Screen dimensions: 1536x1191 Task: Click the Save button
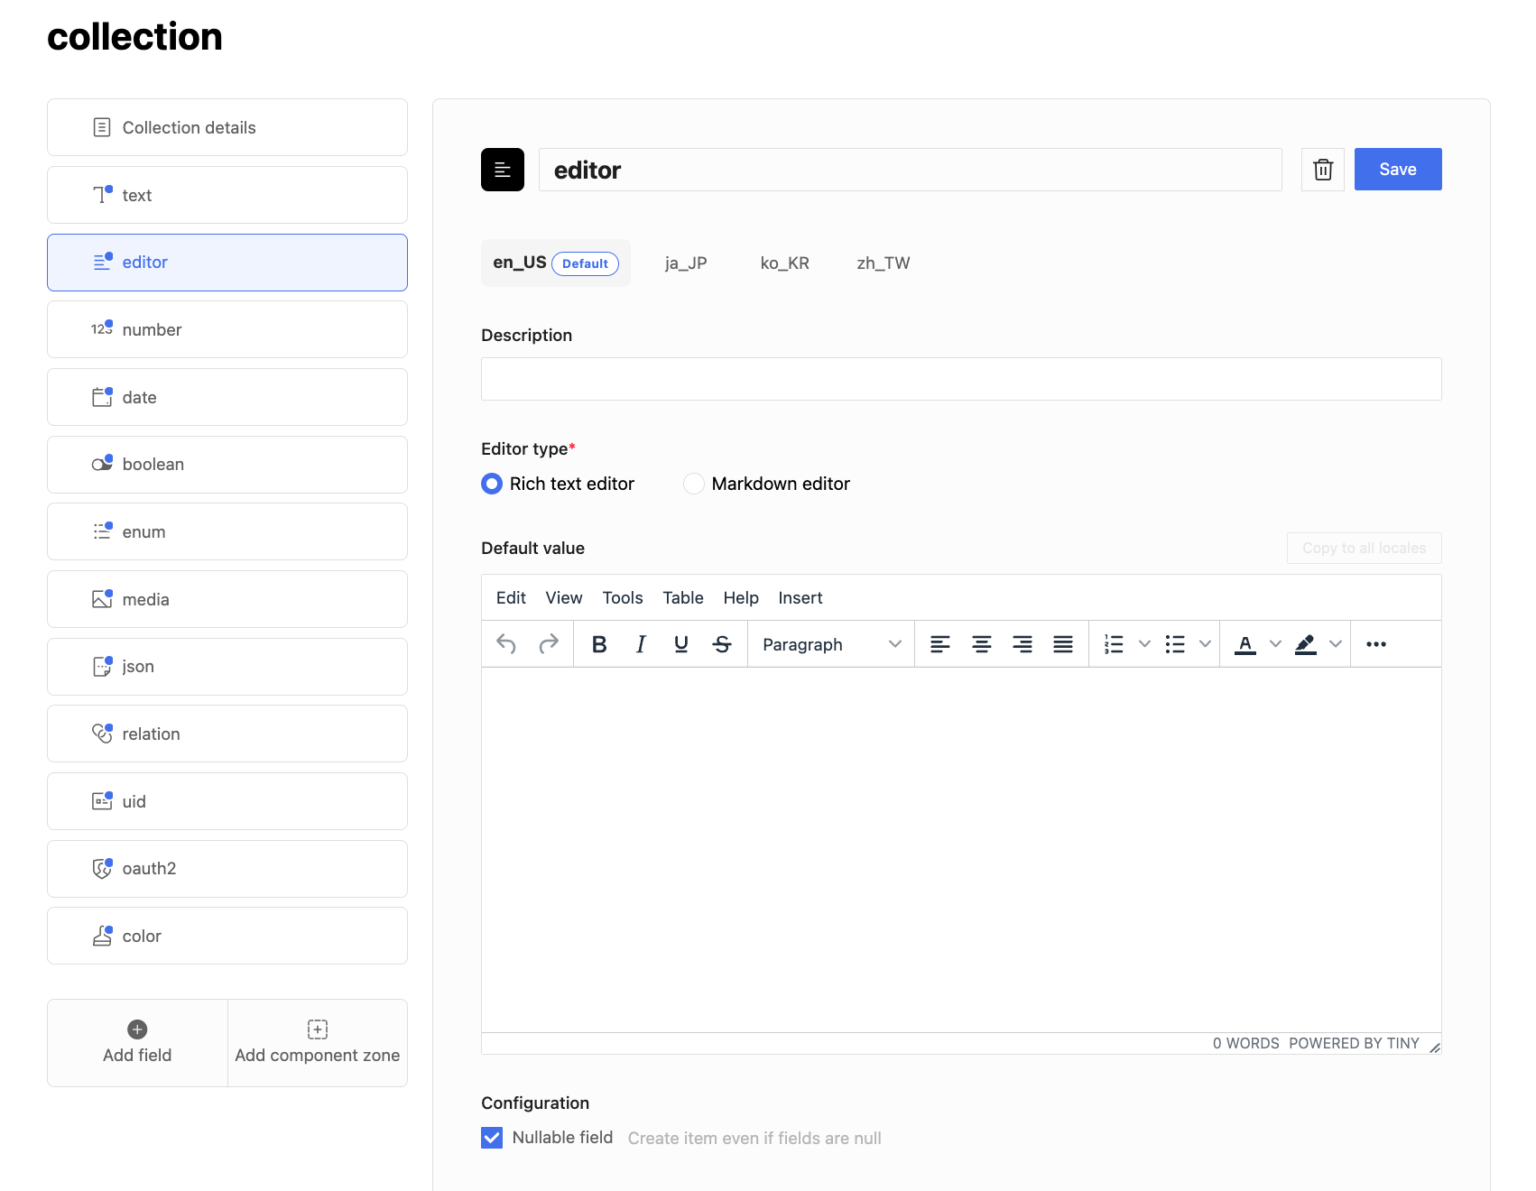[x=1398, y=170]
